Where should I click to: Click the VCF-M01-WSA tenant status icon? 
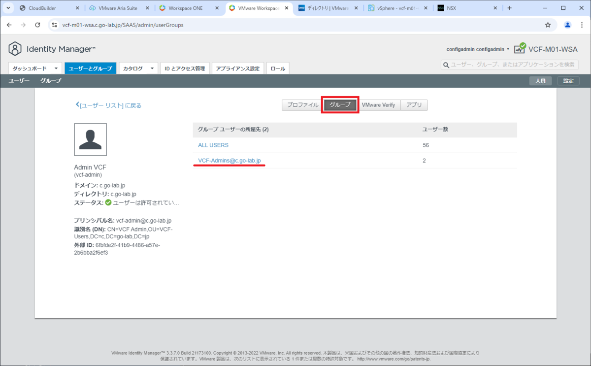click(520, 48)
